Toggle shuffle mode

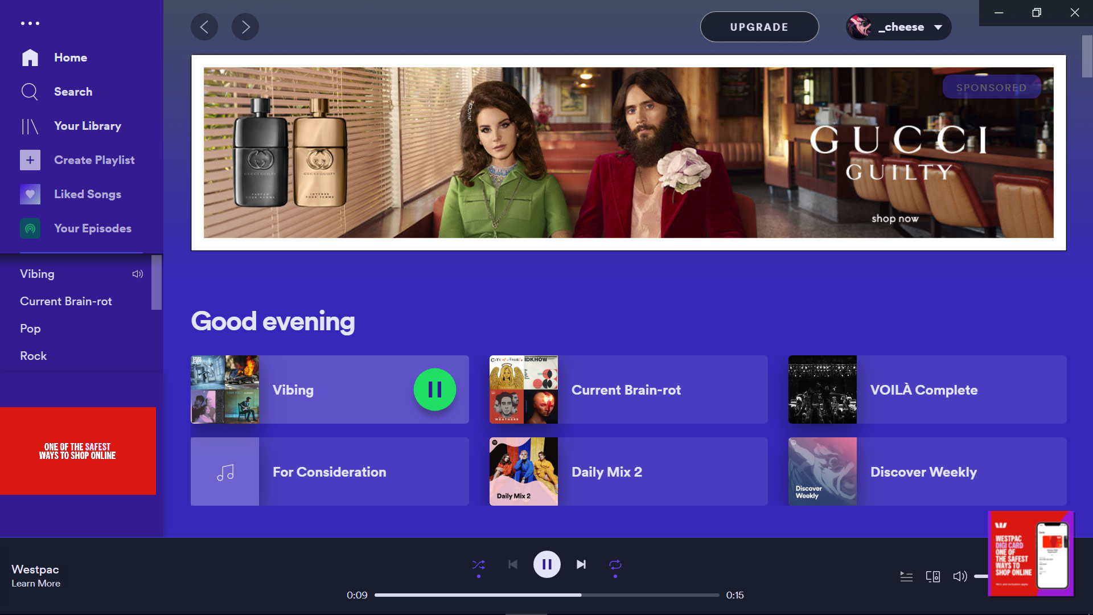pyautogui.click(x=479, y=565)
